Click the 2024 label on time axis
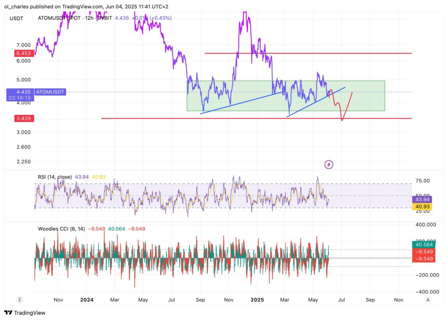The image size is (448, 320). [87, 300]
